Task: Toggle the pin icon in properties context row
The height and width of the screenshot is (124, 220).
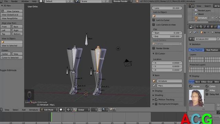Action: pos(190,32)
